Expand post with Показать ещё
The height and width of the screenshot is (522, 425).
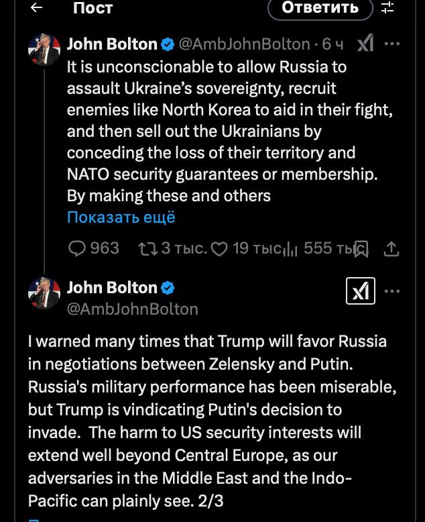point(121,217)
